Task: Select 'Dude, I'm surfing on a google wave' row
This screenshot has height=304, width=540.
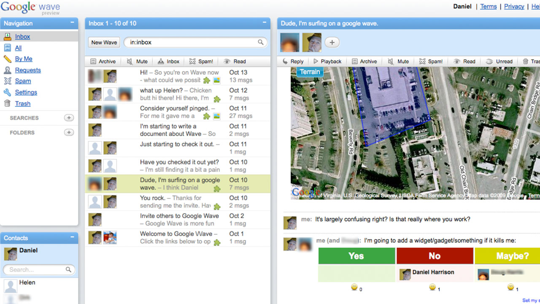Action: tap(178, 184)
